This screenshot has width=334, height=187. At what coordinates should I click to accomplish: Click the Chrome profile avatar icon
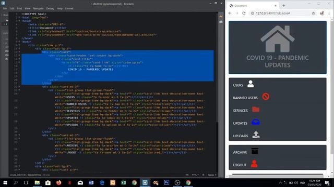click(322, 13)
